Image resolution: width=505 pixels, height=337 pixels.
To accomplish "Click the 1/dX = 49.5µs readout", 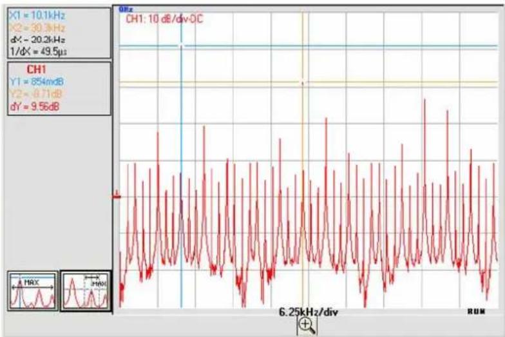I will 39,52.
